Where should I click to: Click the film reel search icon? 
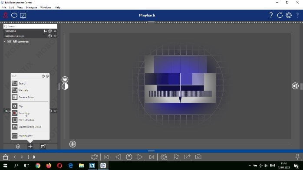164,157
